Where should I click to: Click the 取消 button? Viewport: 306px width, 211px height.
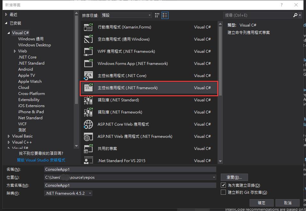pos(287,203)
